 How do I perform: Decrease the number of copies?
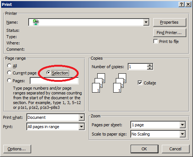150,68
